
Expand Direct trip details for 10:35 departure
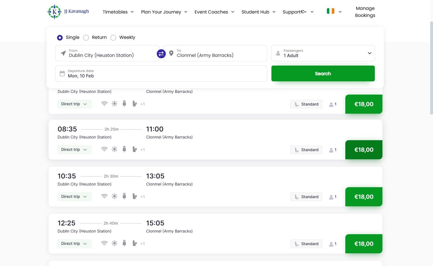click(74, 196)
